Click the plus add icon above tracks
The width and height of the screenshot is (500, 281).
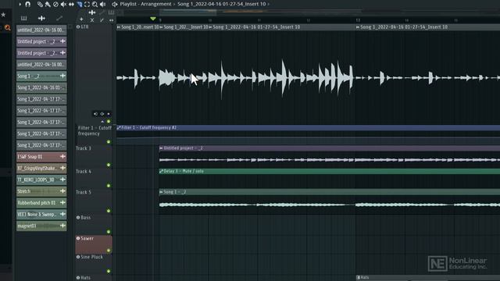point(81,20)
